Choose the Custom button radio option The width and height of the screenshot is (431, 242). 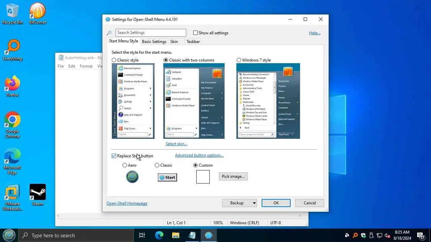pos(195,165)
